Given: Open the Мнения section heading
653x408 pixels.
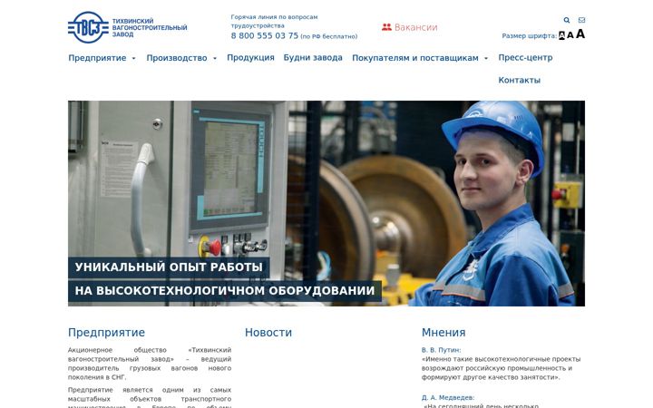Looking at the screenshot, I should coord(443,332).
